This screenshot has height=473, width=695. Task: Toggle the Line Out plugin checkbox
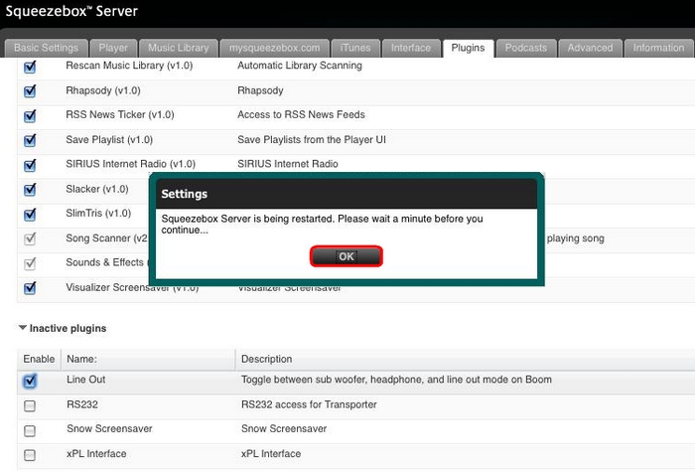pyautogui.click(x=30, y=381)
